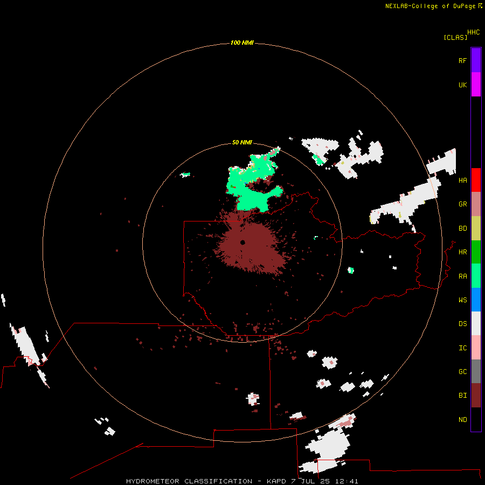
Task: Select the WS blue legend block
Action: pyautogui.click(x=476, y=300)
